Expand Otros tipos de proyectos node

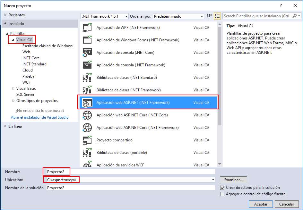tap(13, 101)
